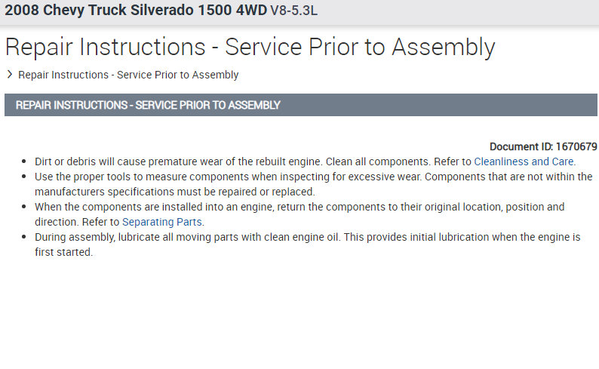Image resolution: width=599 pixels, height=369 pixels.
Task: Click the V8-5.3L engine label
Action: point(293,12)
